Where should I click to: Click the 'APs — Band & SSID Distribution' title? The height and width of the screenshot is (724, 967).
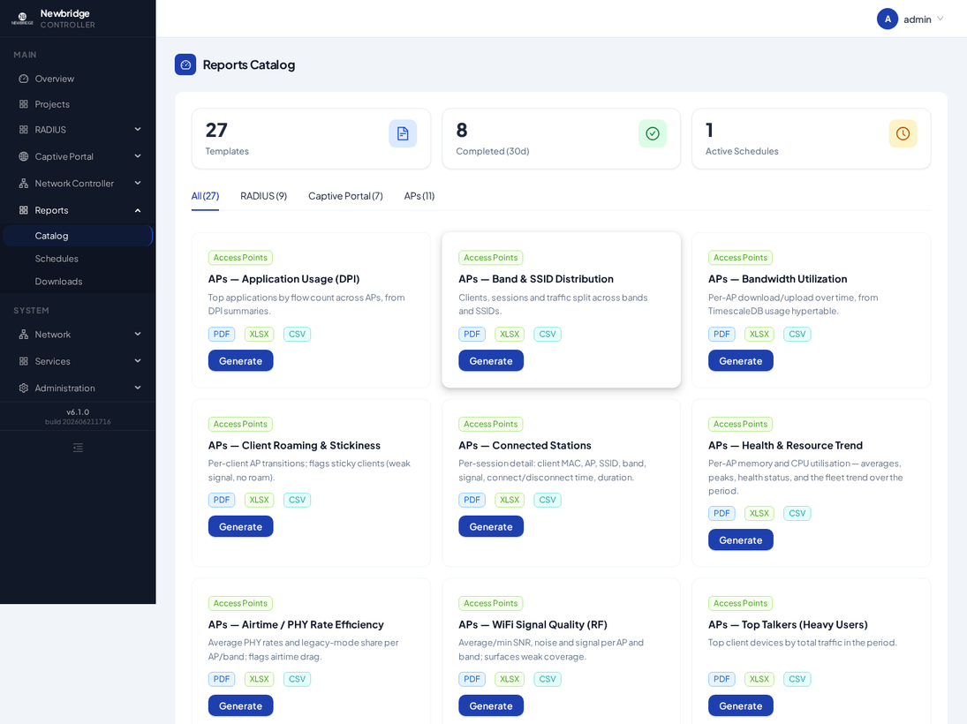click(x=536, y=279)
